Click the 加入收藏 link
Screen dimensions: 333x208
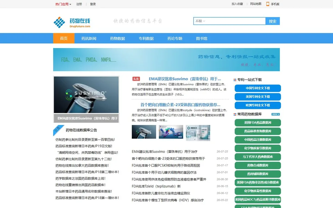tap(237, 4)
